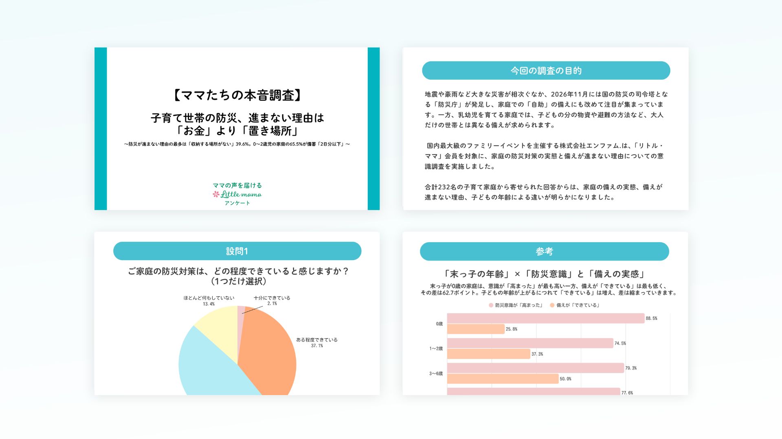Click the subtitle about 収納する場所がない 39.6%
Viewport: 782px width, 439px height.
click(237, 144)
